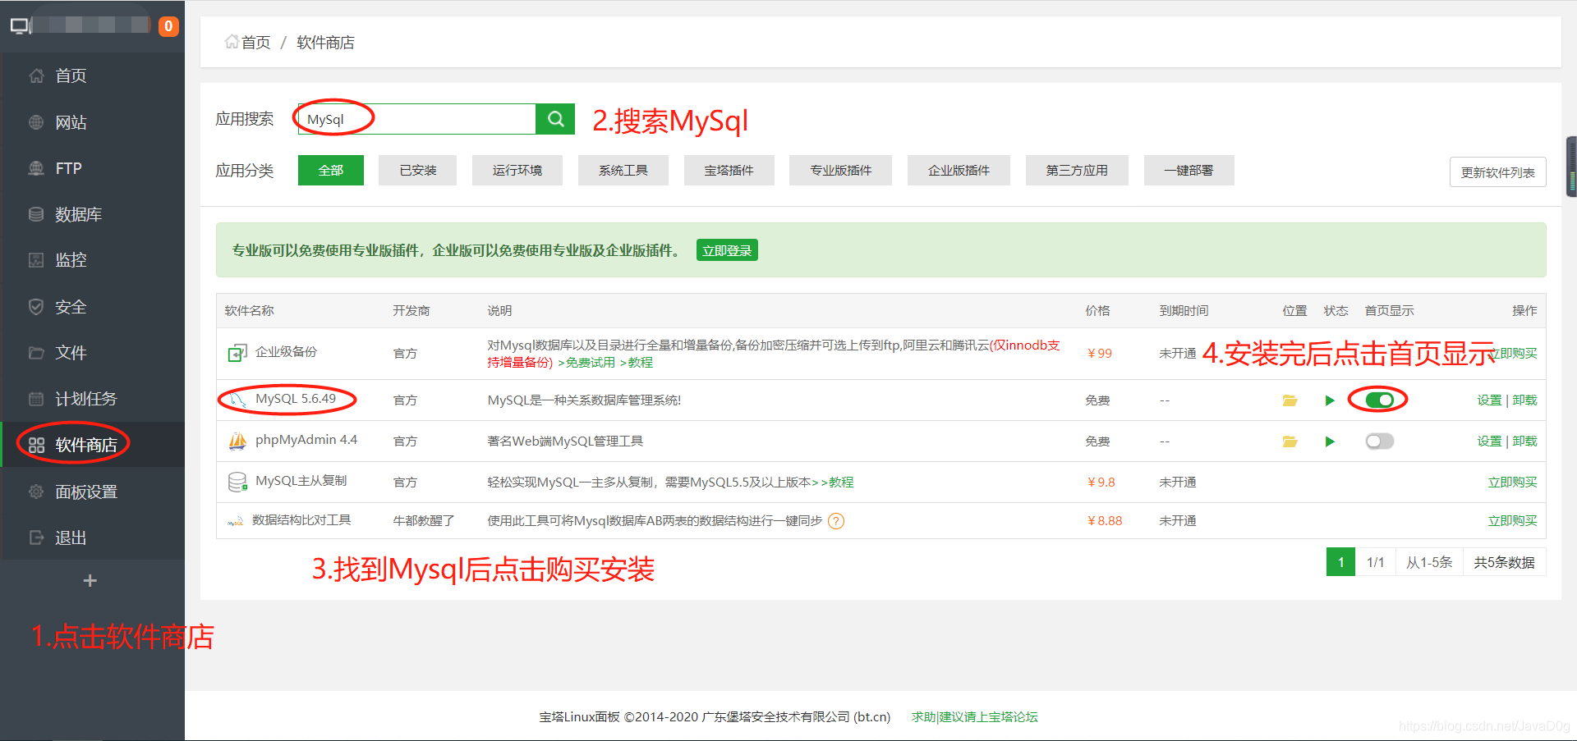Open phpMyAdmin 4.4 folder location icon
The image size is (1577, 741).
click(1290, 441)
